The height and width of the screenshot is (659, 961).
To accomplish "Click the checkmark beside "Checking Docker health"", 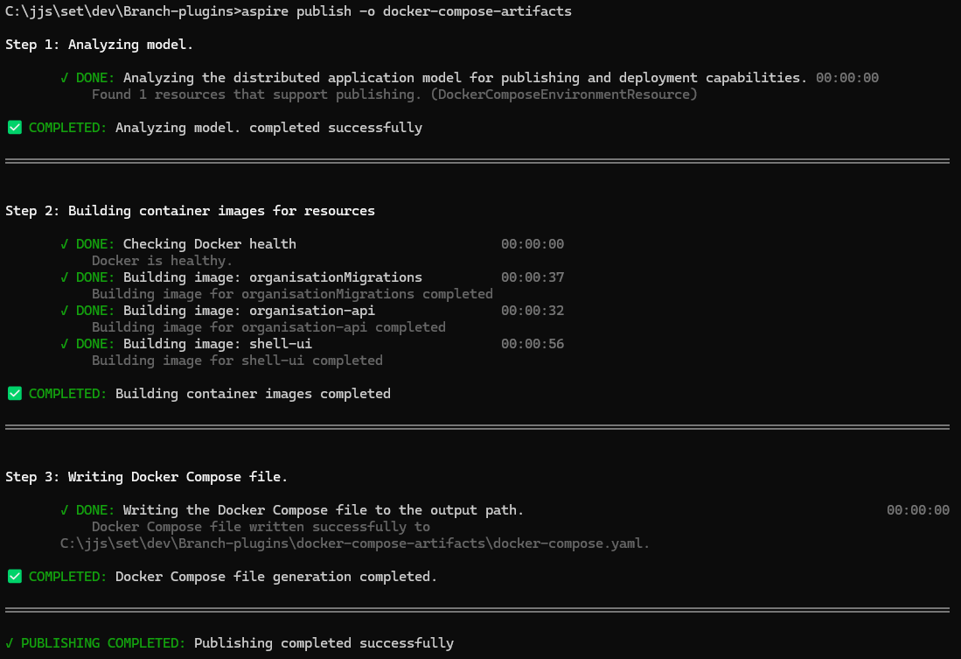I will pyautogui.click(x=65, y=244).
